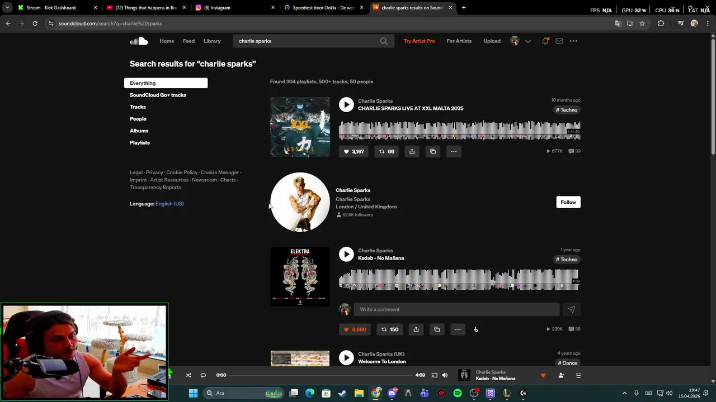Open the Feed page
716x402 pixels.
[189, 41]
